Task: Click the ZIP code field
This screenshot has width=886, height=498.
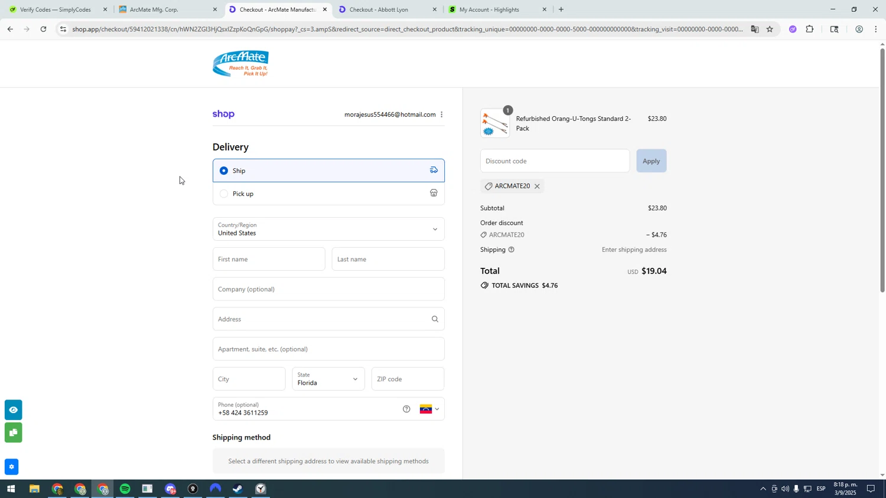Action: pyautogui.click(x=408, y=379)
